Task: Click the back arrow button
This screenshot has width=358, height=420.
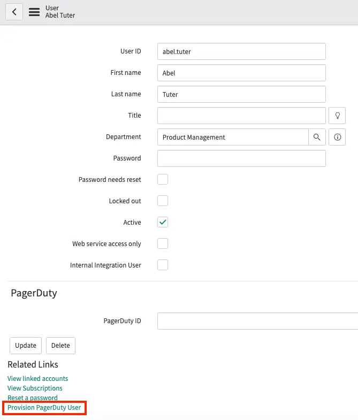Action: click(x=14, y=12)
